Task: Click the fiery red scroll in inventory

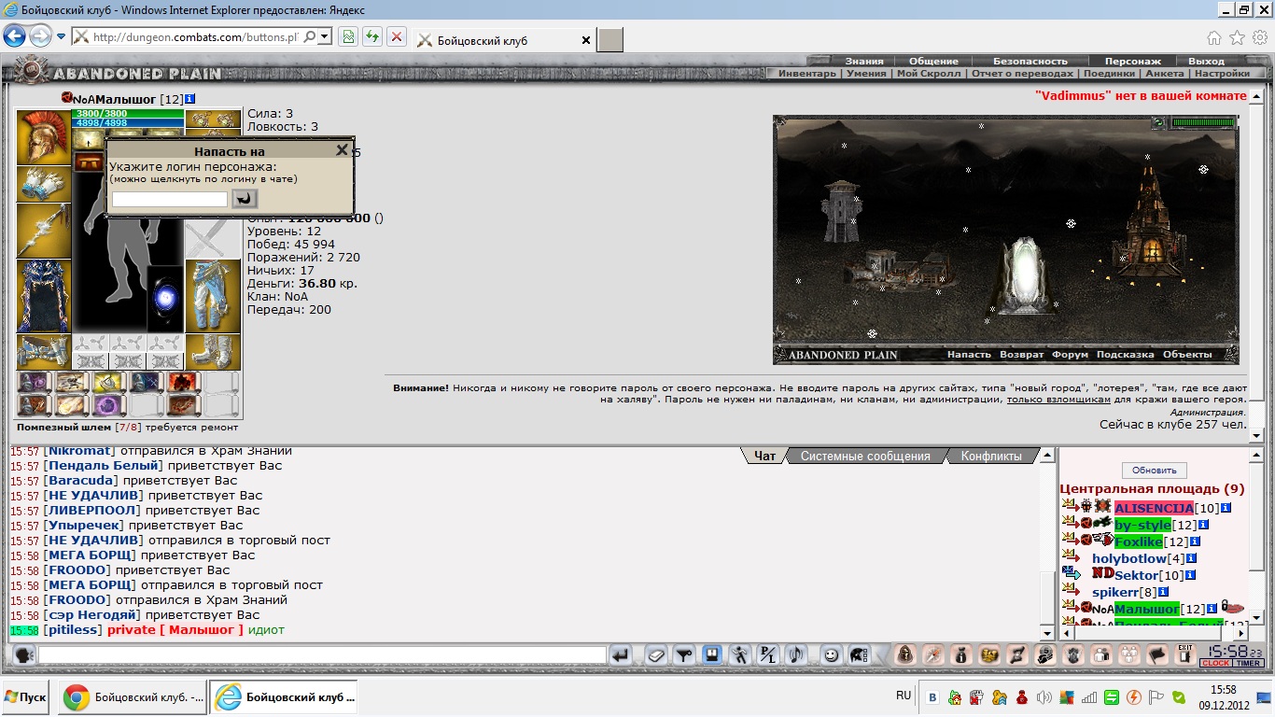Action: (x=185, y=382)
